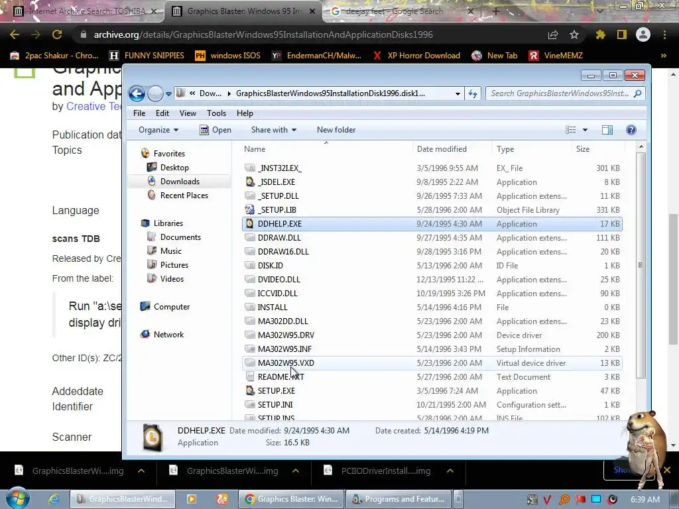Select the SETUP.EXE file icon
The image size is (679, 509).
click(x=250, y=391)
